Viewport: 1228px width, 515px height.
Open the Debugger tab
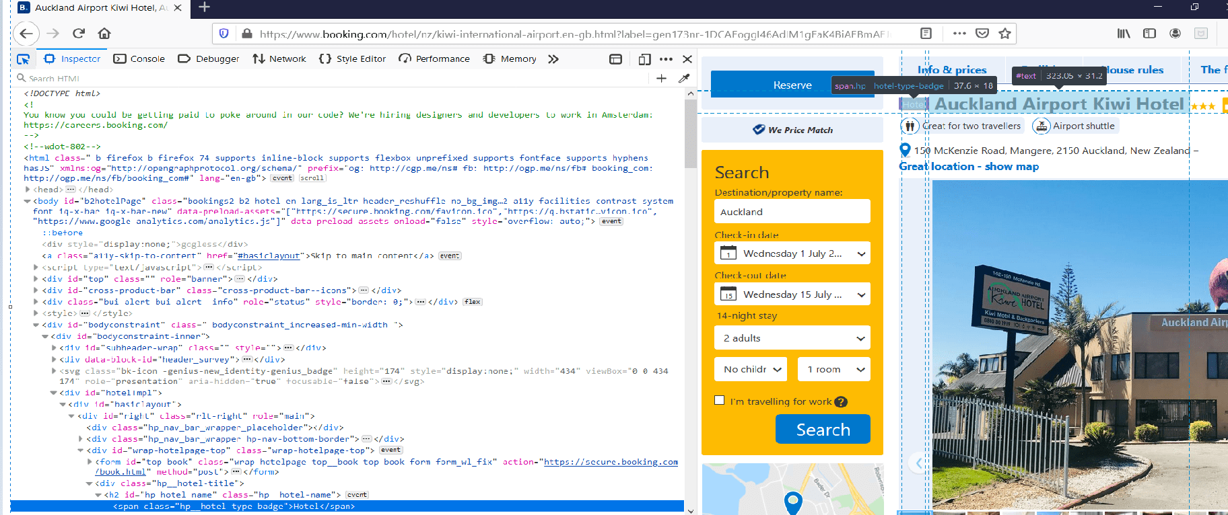[209, 59]
